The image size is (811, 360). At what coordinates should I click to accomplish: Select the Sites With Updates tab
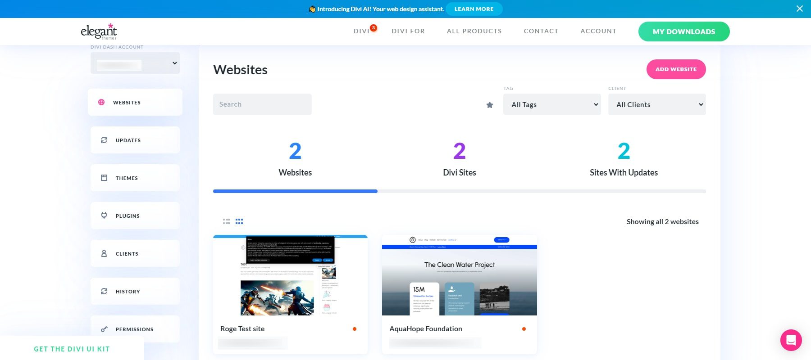coord(624,160)
